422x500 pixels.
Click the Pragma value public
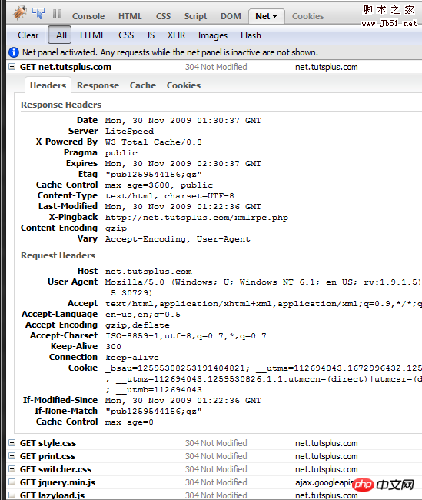[121, 153]
